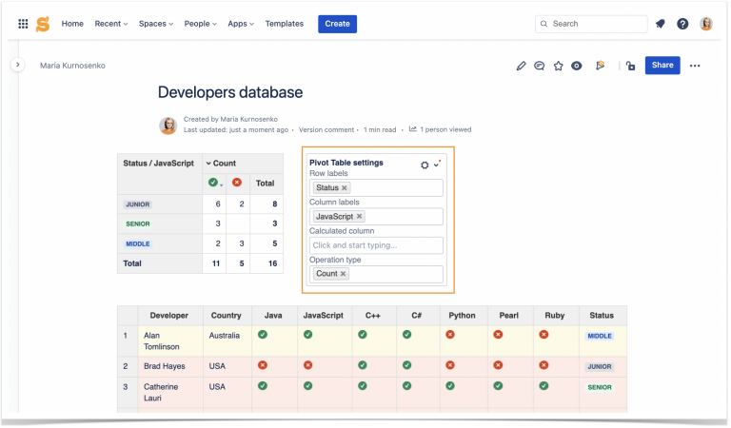Open the app switcher grid icon

(23, 24)
